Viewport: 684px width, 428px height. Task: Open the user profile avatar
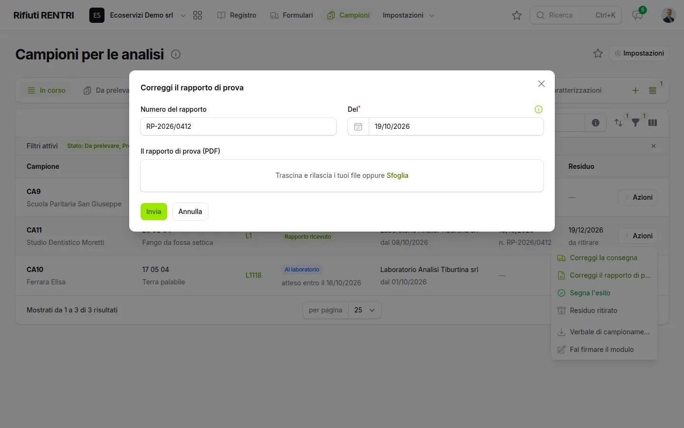point(669,15)
